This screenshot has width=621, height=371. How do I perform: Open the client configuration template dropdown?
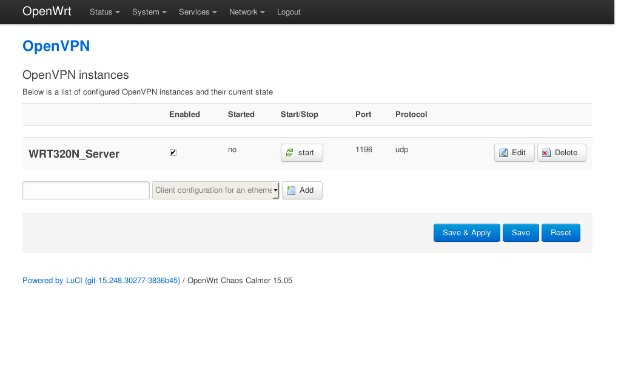pos(215,190)
